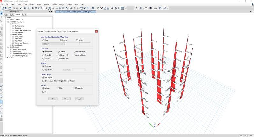Viewport: 254px width, 137px height.
Task: Open the UDCon21 combo dropdown
Action: (54, 44)
